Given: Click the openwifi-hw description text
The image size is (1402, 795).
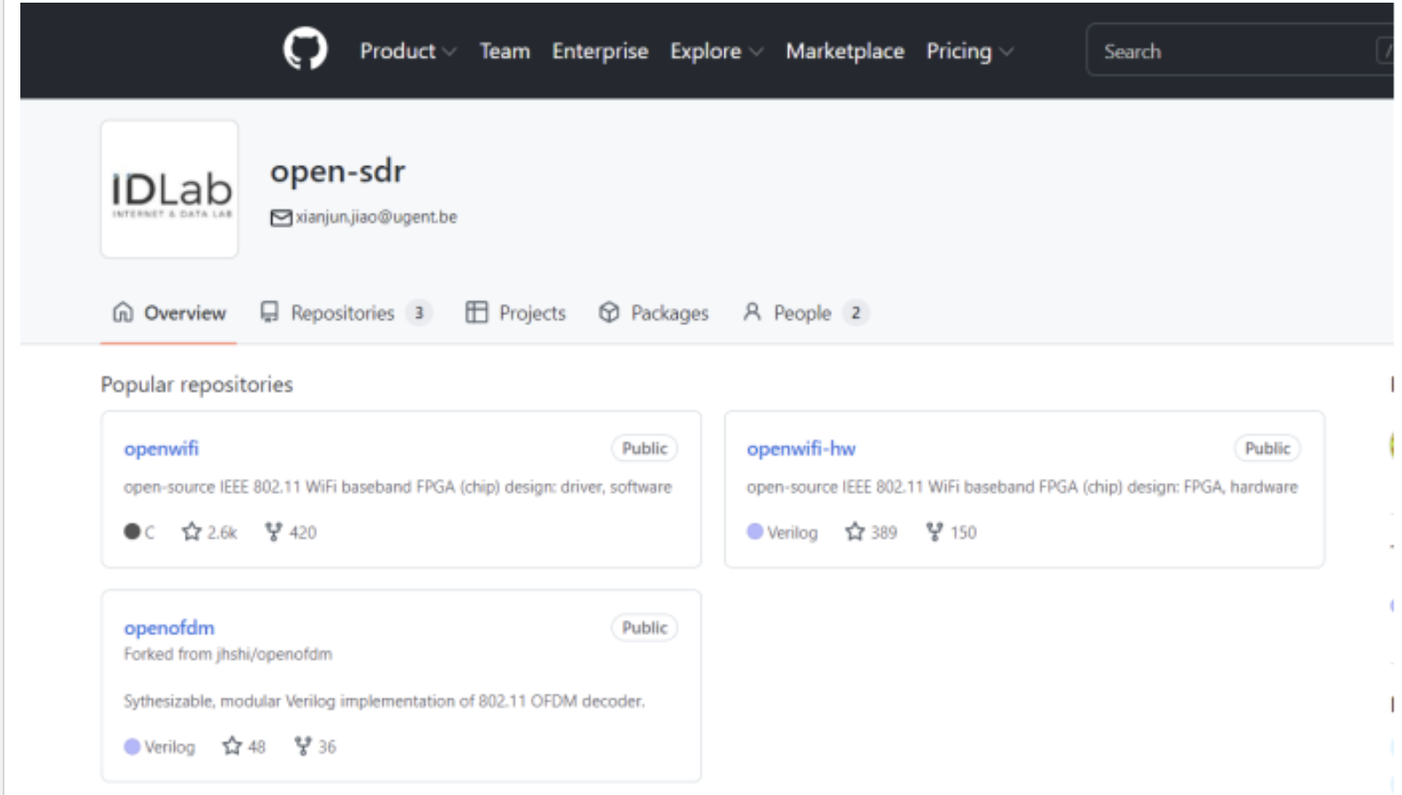Looking at the screenshot, I should 1022,487.
